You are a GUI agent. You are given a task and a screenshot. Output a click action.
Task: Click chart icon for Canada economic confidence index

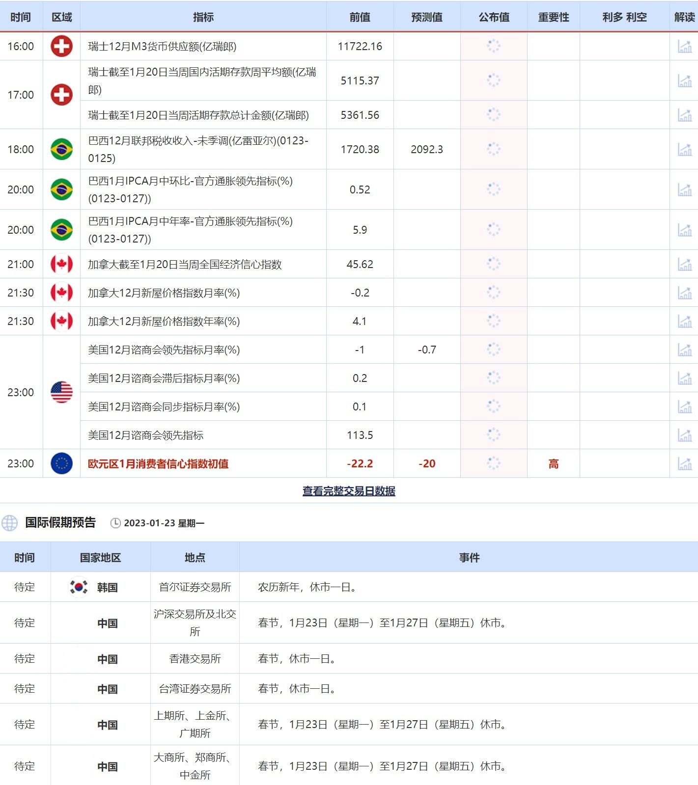(x=684, y=264)
